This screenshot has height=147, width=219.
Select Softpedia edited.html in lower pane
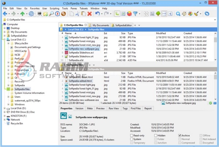80,81
